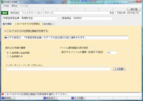Click the 虎の巻 button

pyautogui.click(x=134, y=9)
